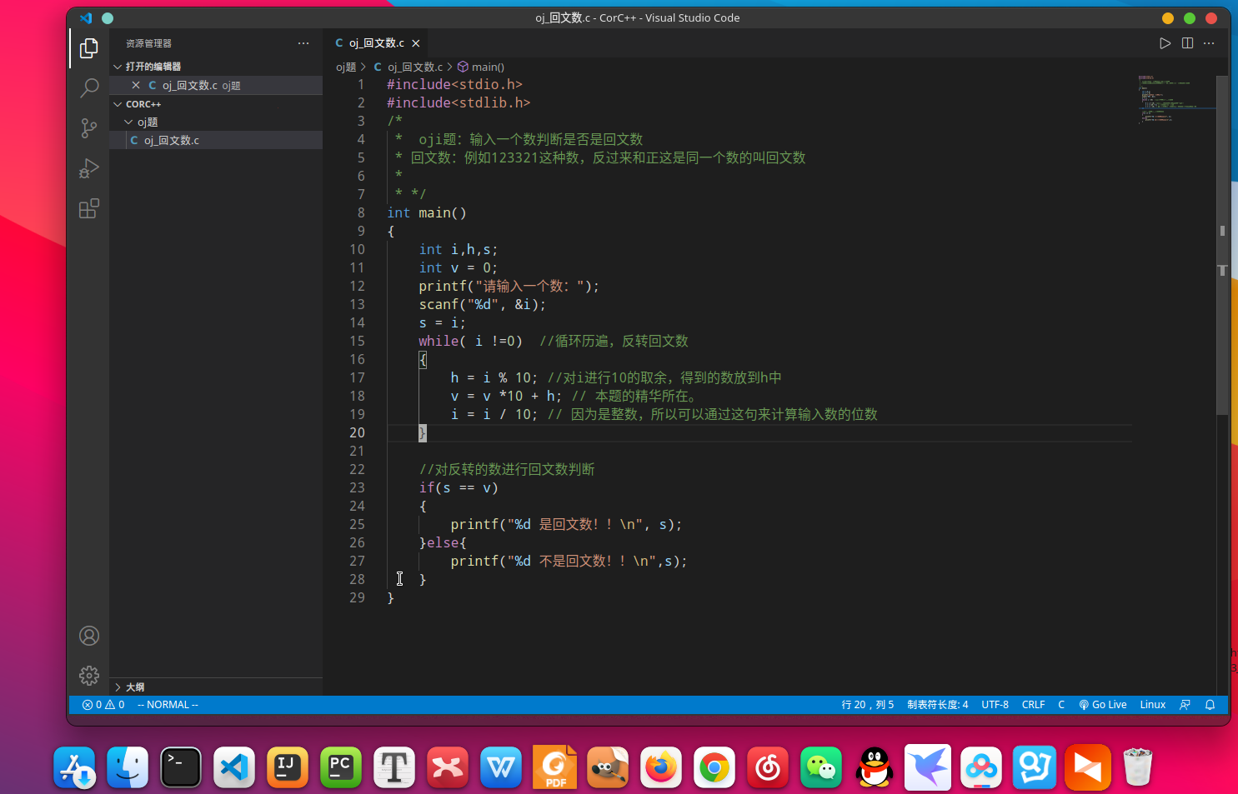
Task: Click the yellow window button in title bar
Action: (x=1168, y=18)
